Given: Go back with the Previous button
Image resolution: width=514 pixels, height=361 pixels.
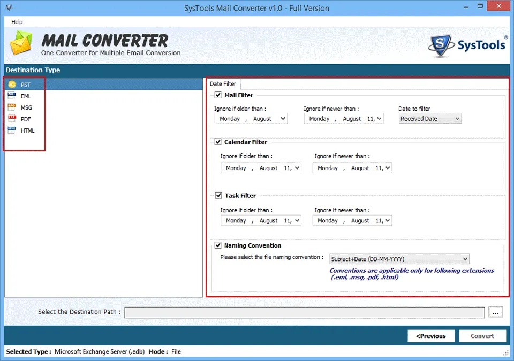Looking at the screenshot, I should click(430, 336).
